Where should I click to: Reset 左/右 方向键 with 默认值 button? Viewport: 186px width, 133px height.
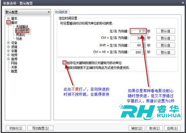tap(165, 31)
